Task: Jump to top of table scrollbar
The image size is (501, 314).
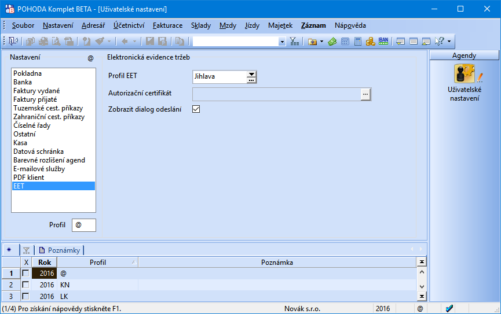Action: (422, 262)
